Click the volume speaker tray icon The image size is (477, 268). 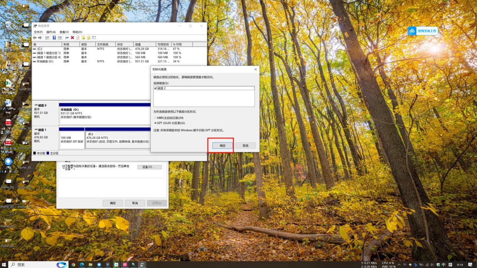tap(432, 265)
